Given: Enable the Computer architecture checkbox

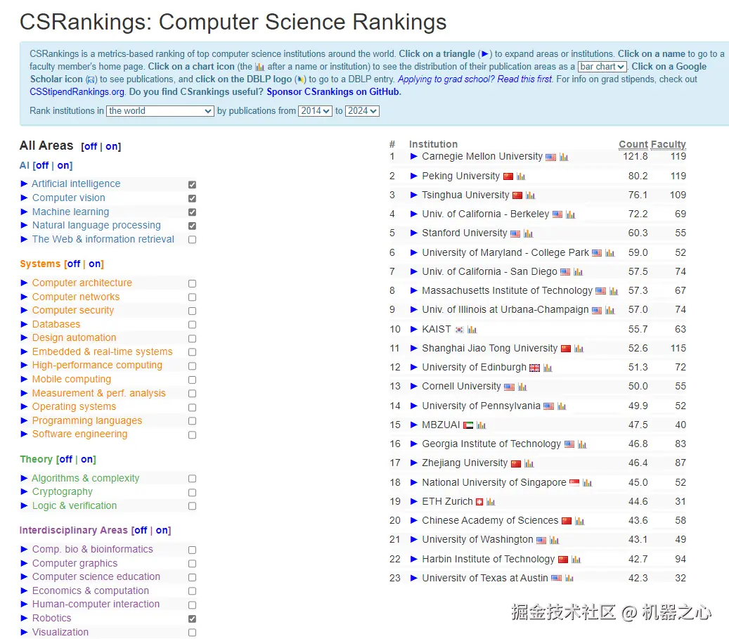Looking at the screenshot, I should (x=192, y=284).
